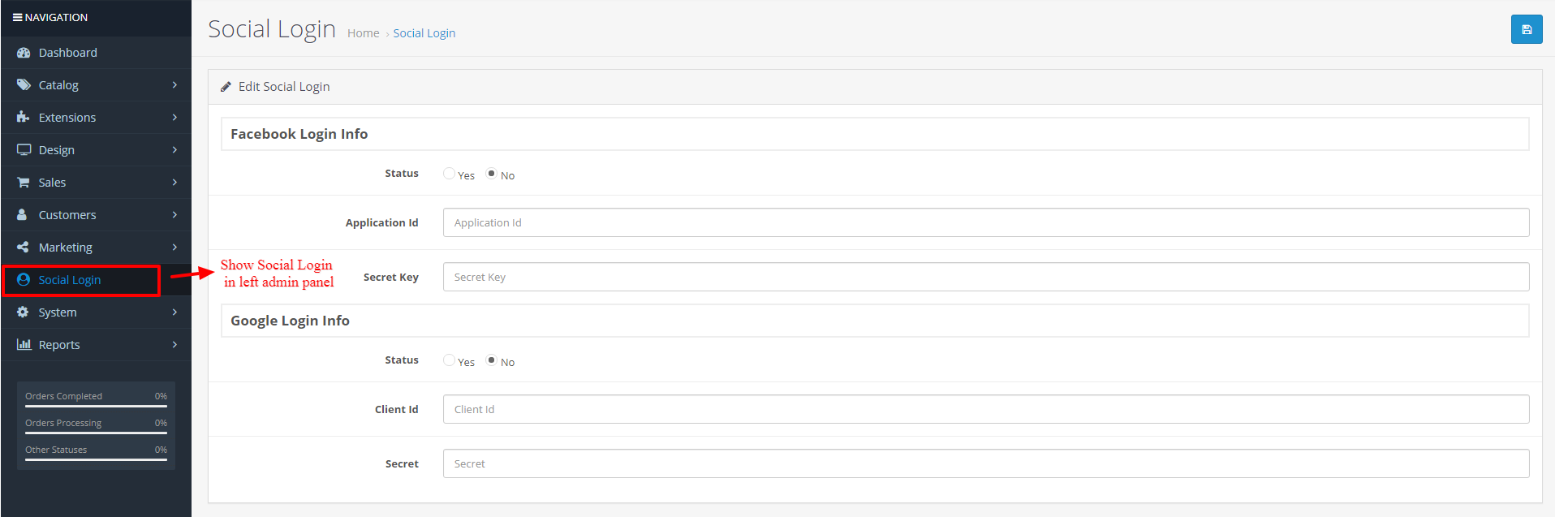The width and height of the screenshot is (1555, 517).
Task: Enable Google login status Yes
Action: 449,360
